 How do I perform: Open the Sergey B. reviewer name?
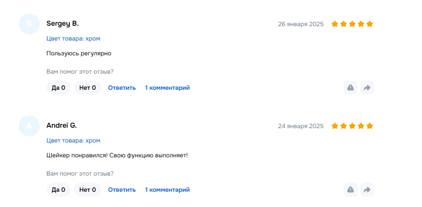[x=62, y=24]
